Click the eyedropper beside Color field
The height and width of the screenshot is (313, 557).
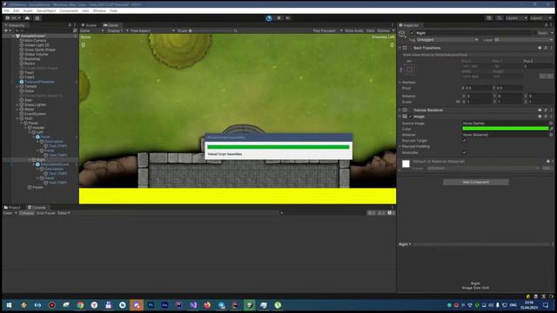(x=551, y=129)
